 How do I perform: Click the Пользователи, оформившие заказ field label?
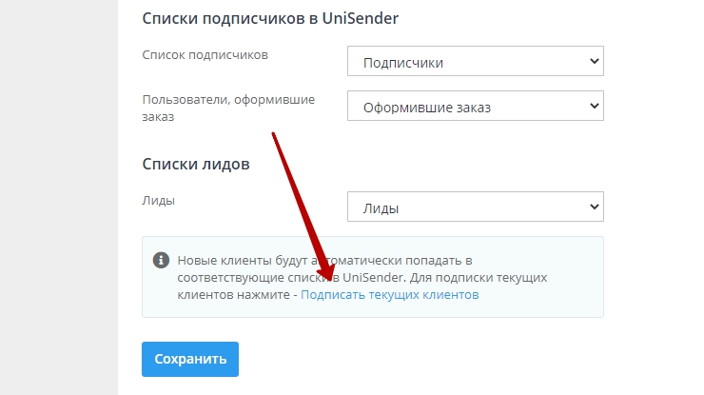coord(228,99)
